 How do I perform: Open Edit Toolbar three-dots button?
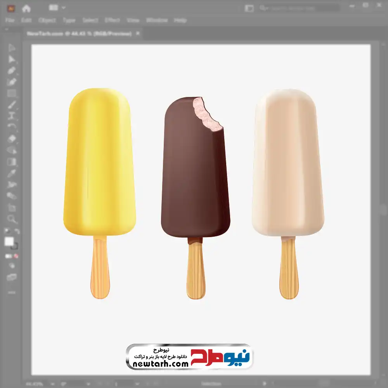(x=12, y=292)
